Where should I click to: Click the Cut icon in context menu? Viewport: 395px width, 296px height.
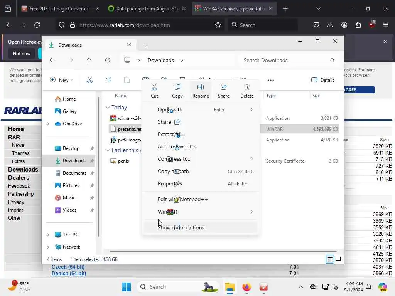(154, 87)
